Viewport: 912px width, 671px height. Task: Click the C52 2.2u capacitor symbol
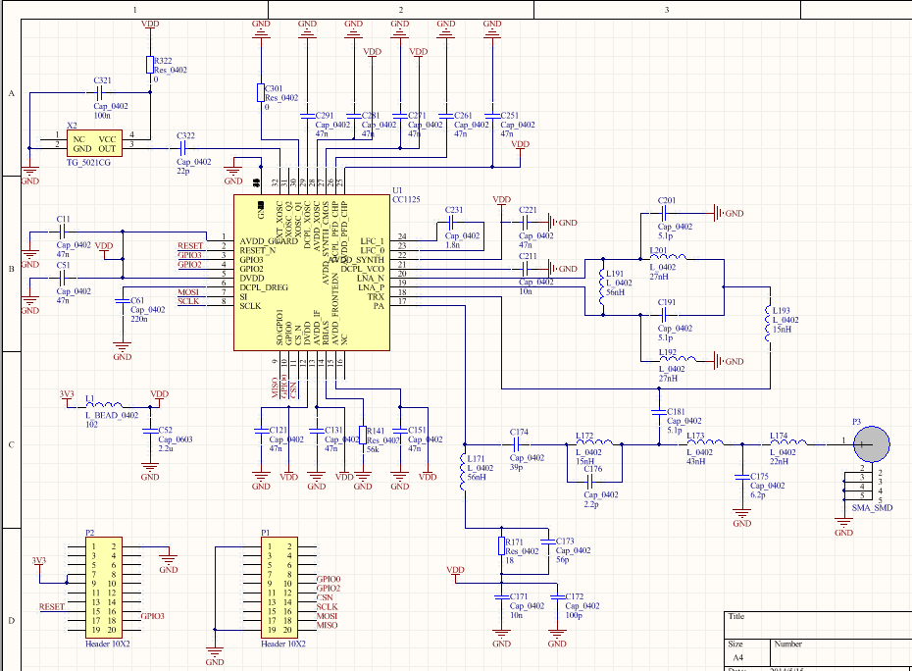click(150, 431)
